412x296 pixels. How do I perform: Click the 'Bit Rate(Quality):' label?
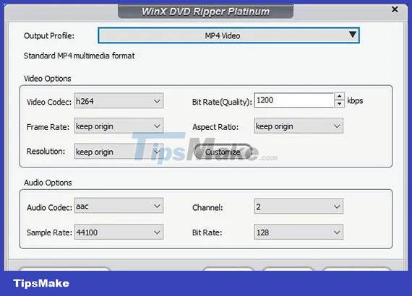point(222,102)
